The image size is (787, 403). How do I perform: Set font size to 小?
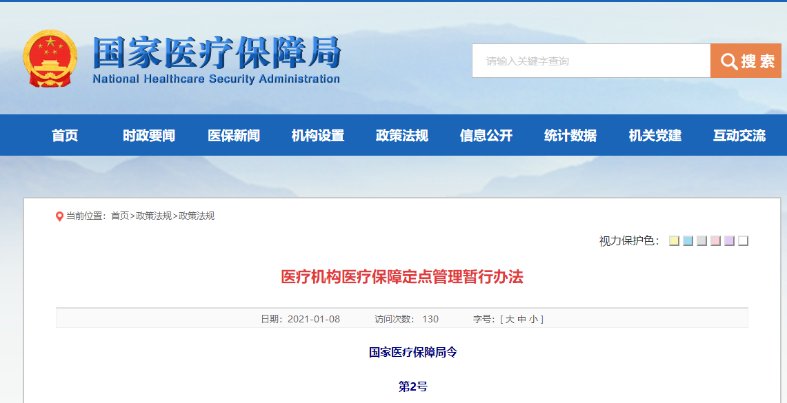coord(533,319)
